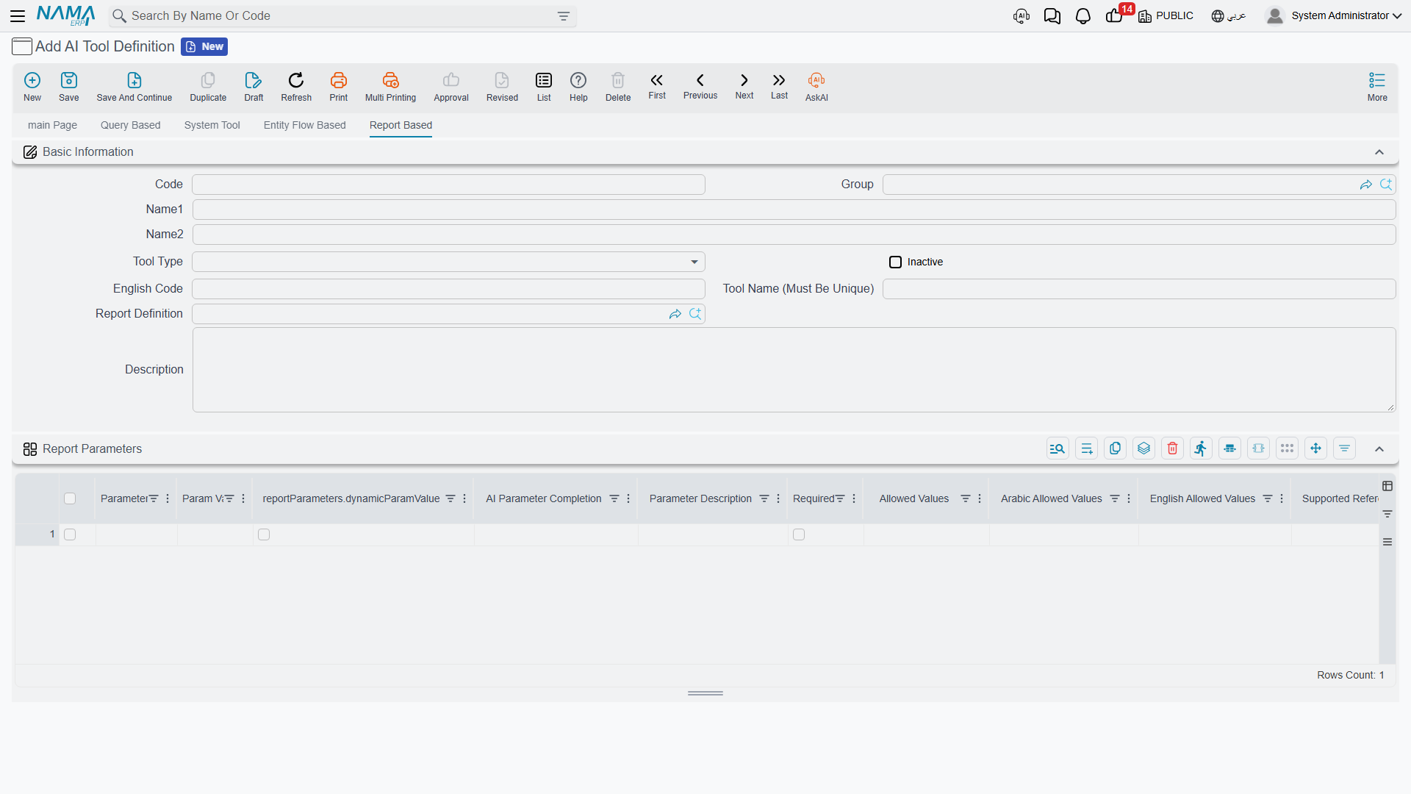Filter the Arabic Allowed Values column
The image size is (1411, 794).
[1115, 498]
